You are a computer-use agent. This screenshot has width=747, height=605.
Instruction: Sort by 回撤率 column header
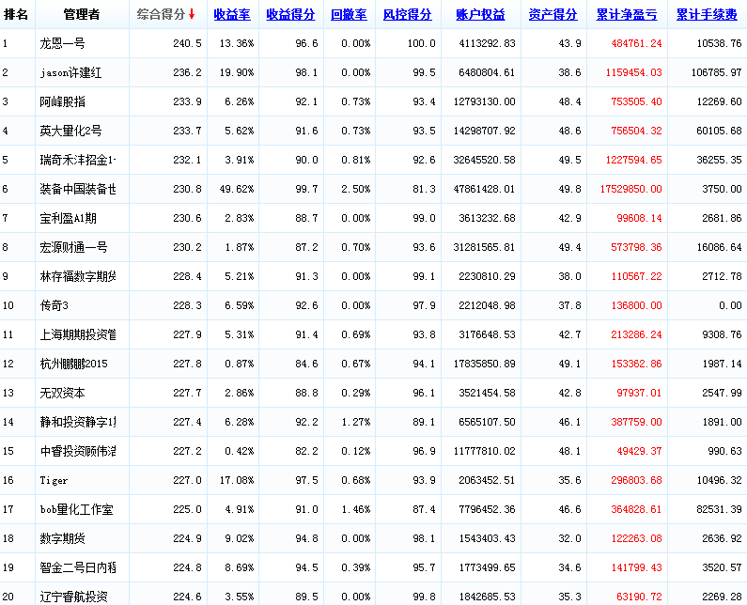pos(349,15)
